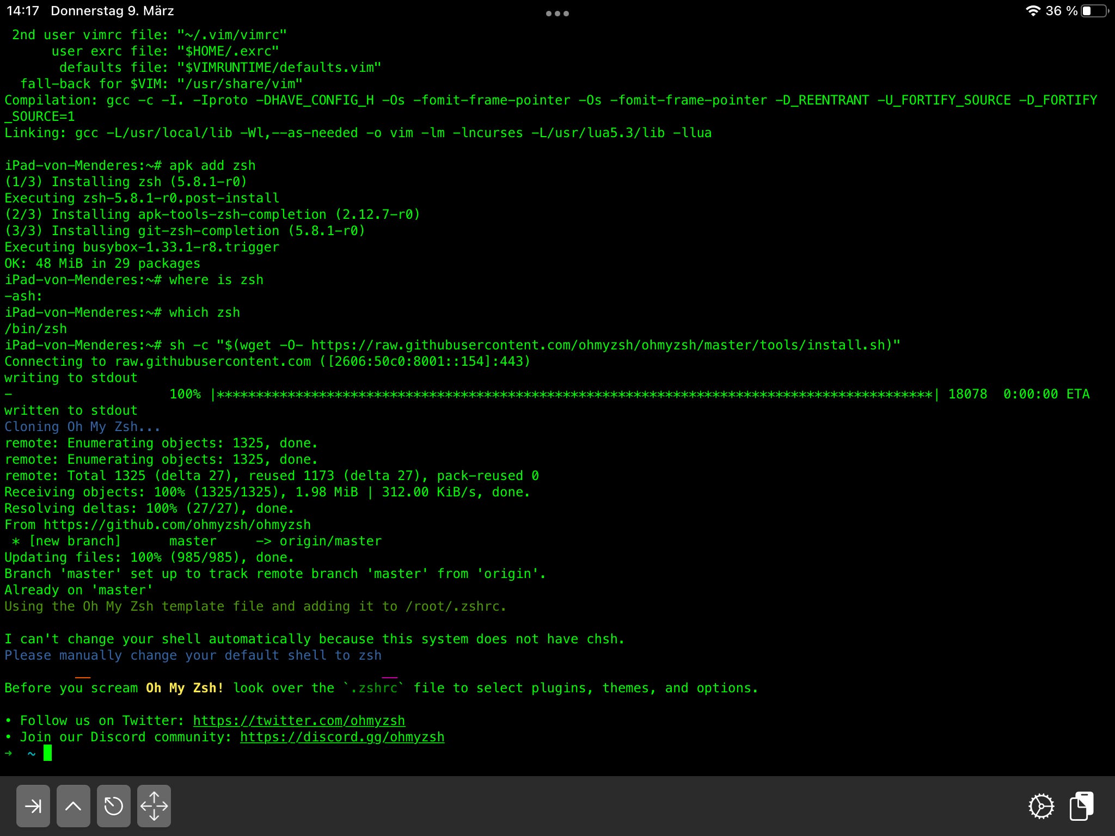
Task: Tap 'I can't change your shell automatically' line
Action: pos(315,639)
